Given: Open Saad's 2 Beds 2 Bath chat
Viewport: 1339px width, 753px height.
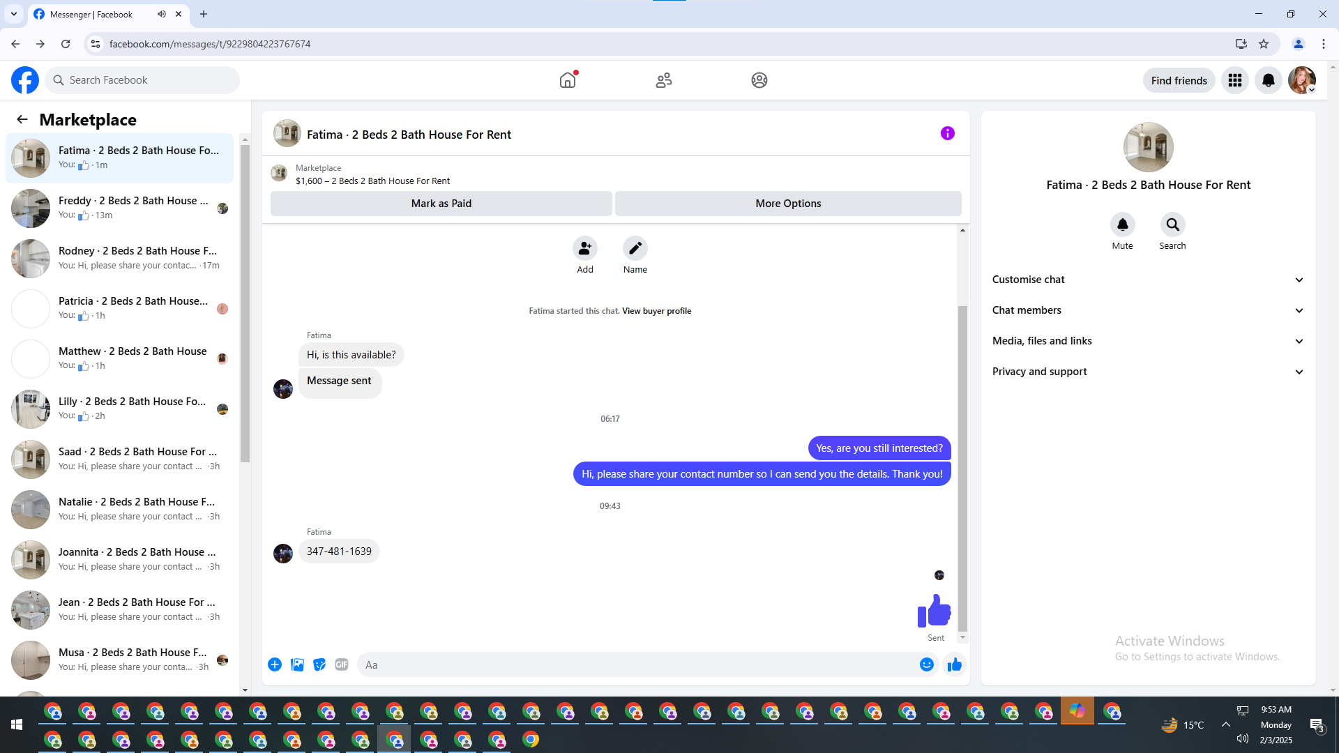Looking at the screenshot, I should click(120, 459).
